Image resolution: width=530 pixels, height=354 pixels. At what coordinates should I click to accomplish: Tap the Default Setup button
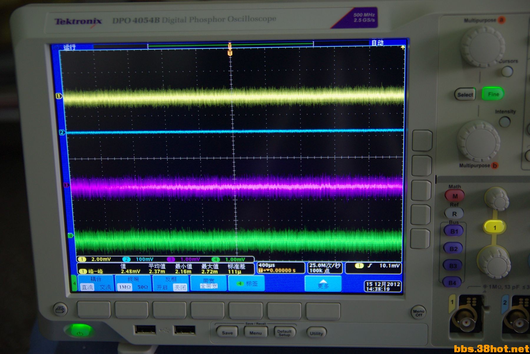click(284, 333)
